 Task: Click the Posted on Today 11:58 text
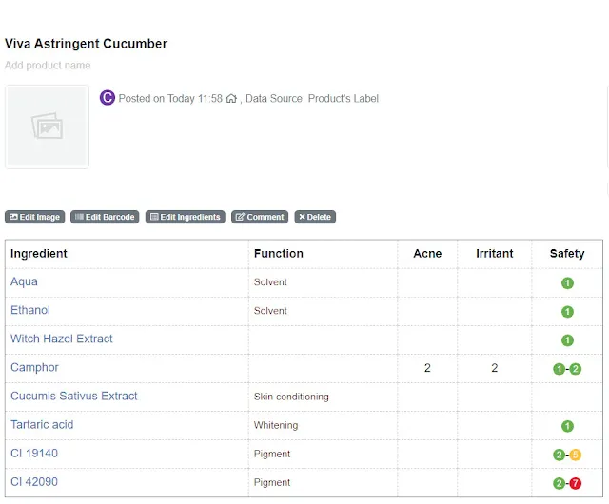pyautogui.click(x=170, y=99)
